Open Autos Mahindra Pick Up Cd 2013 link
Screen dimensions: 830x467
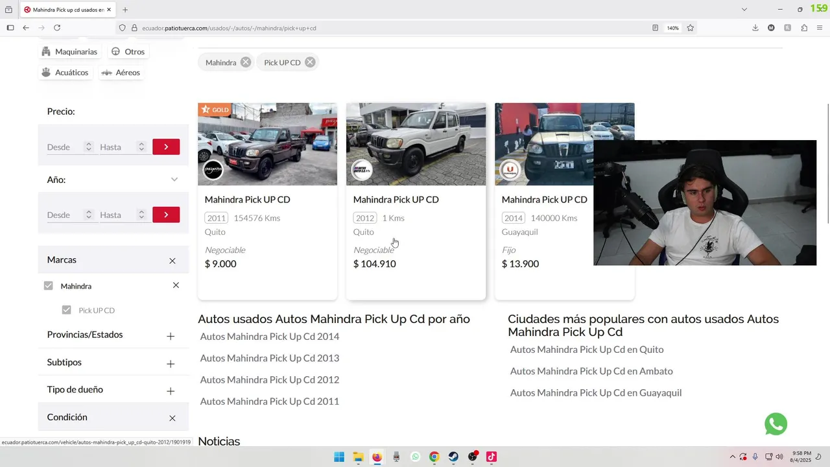[270, 358]
